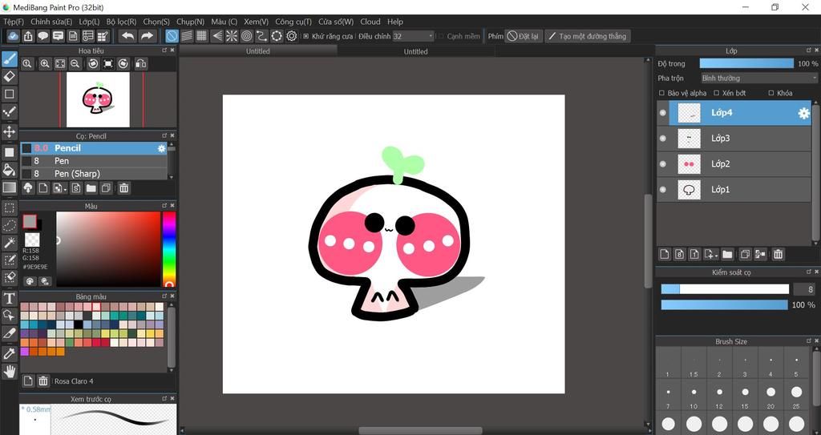
Task: Open snap settings gear in toolbar
Action: tap(292, 35)
